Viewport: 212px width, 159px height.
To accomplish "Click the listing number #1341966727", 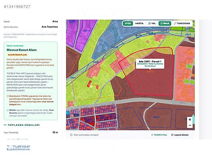I will [17, 6].
